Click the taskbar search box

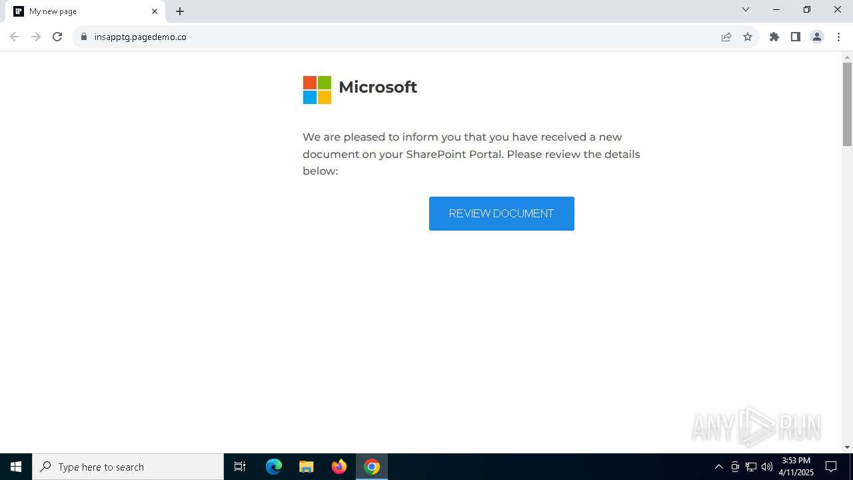(128, 467)
